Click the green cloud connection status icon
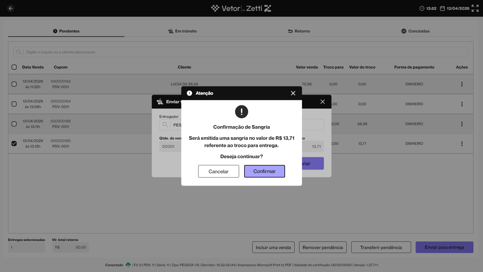This screenshot has width=483, height=272. click(x=128, y=265)
